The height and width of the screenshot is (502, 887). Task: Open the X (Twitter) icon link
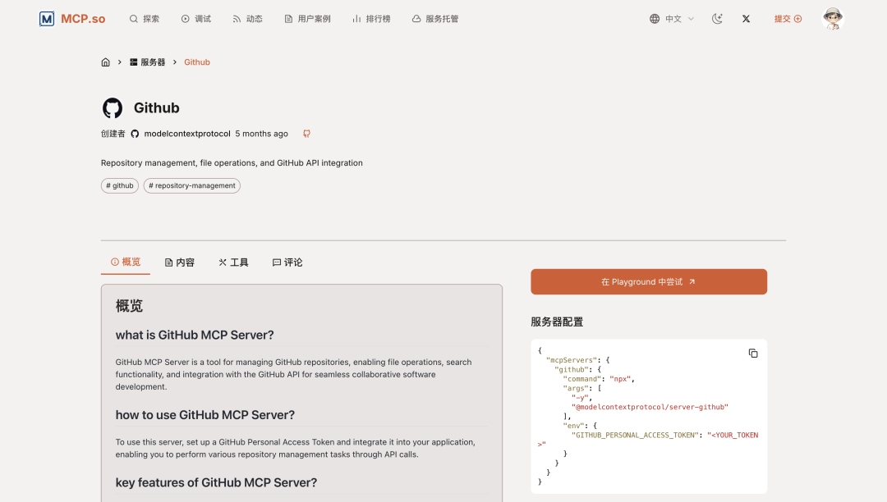click(x=746, y=19)
